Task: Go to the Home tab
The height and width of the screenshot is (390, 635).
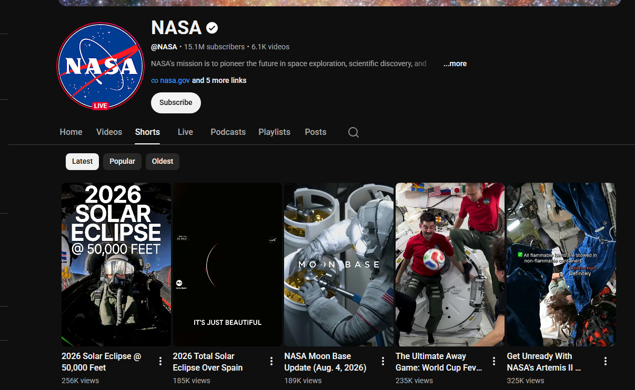Action: click(x=71, y=132)
